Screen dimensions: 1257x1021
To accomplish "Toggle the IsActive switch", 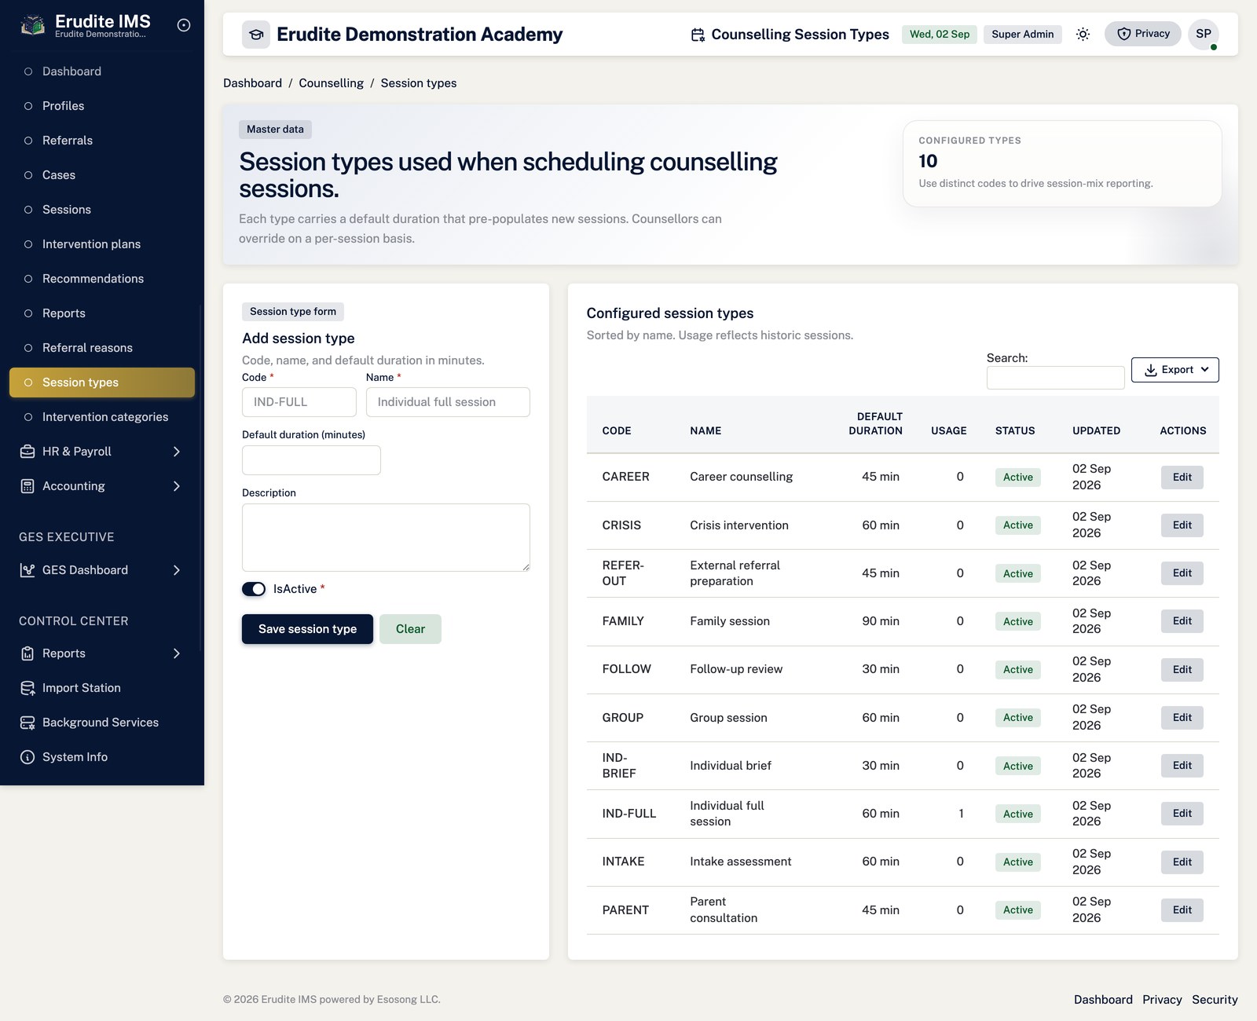I will [254, 589].
